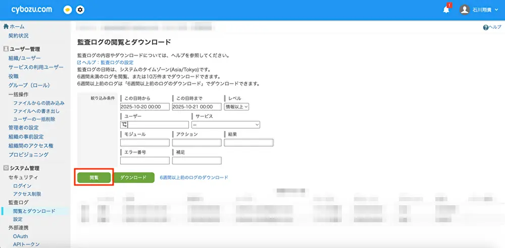
Task: Select ファイルへの書き出し
Action: point(36,111)
